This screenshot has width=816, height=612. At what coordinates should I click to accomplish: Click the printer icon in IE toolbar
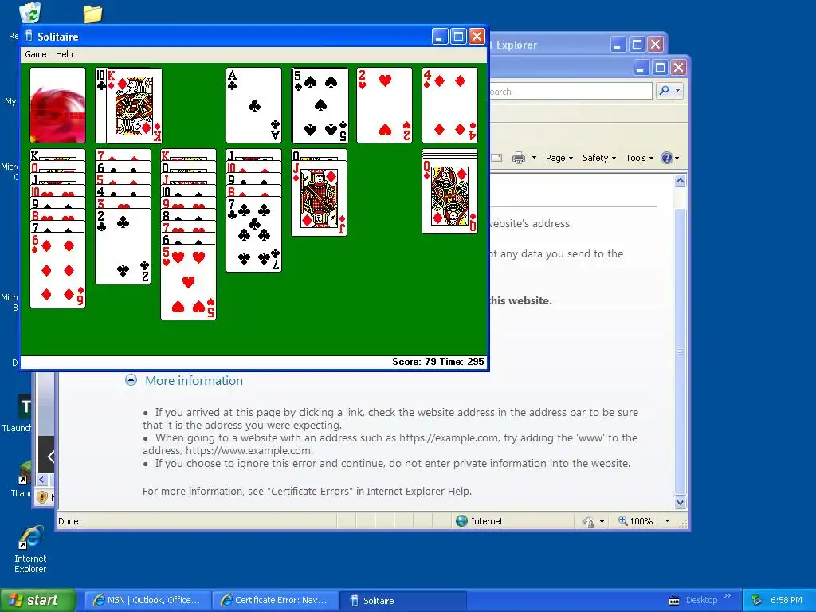[518, 158]
